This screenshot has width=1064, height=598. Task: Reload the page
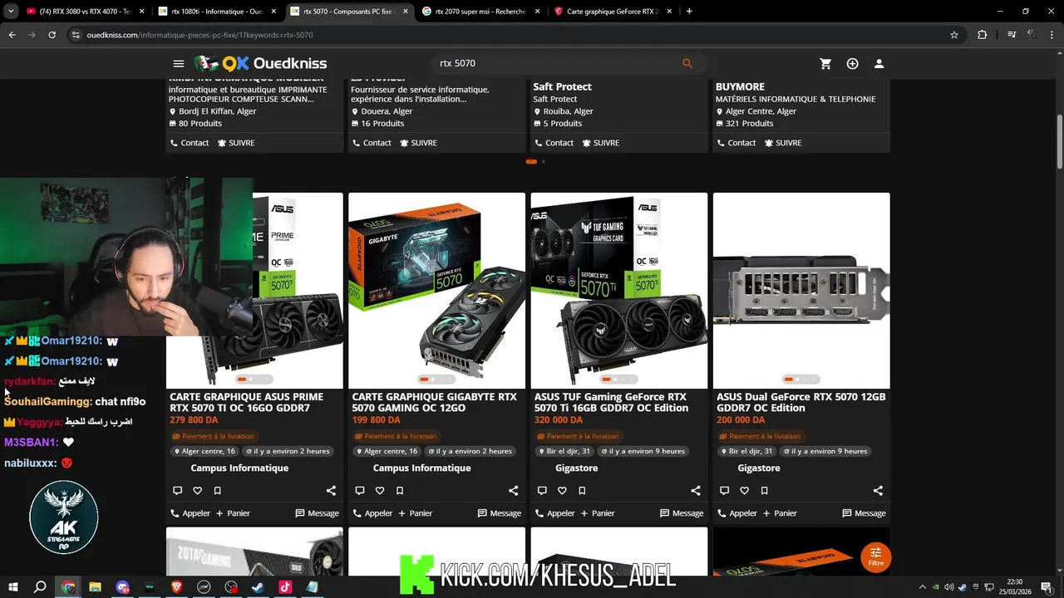coord(52,35)
